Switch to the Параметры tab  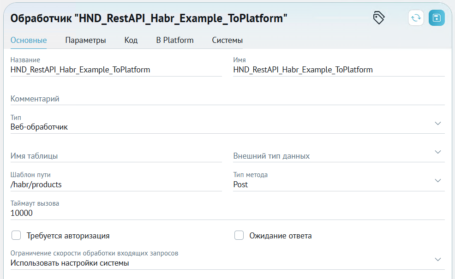pos(85,40)
